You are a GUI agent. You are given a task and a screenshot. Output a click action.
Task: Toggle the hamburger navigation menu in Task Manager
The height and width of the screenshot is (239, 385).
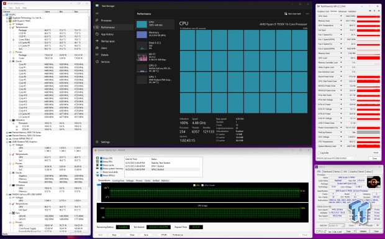[x=97, y=13]
